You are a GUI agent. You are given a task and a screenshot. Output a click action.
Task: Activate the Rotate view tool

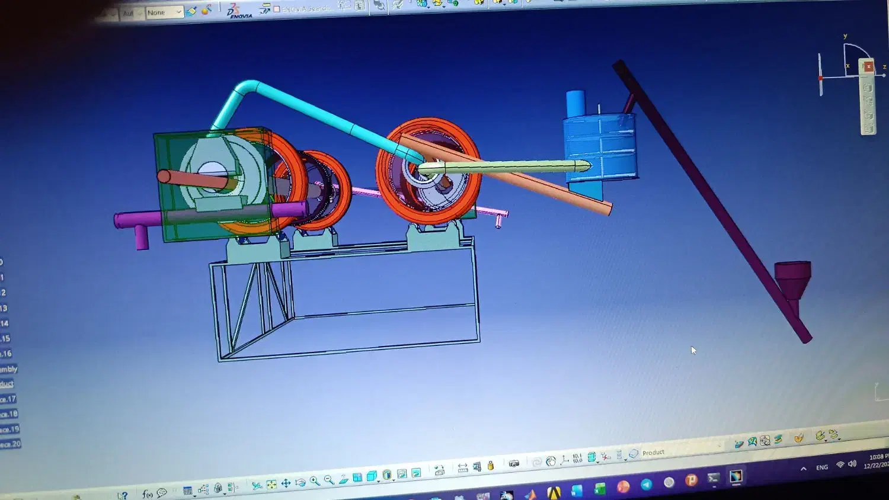pos(300,482)
